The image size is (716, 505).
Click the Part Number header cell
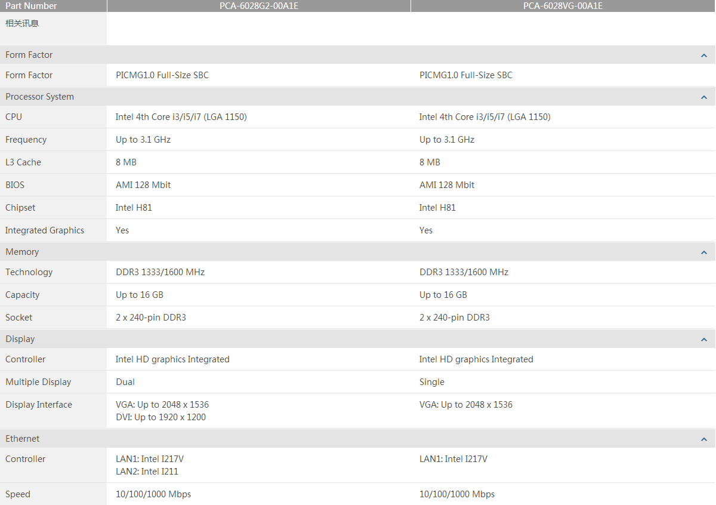(x=31, y=6)
